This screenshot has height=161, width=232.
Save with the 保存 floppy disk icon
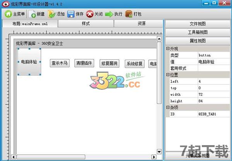pyautogui.click(x=71, y=14)
